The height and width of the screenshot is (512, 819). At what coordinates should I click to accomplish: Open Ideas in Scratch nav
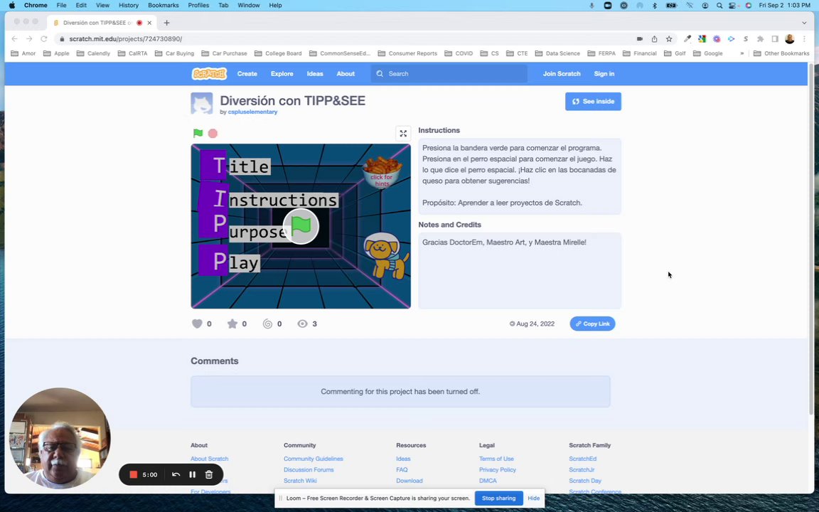pos(315,74)
